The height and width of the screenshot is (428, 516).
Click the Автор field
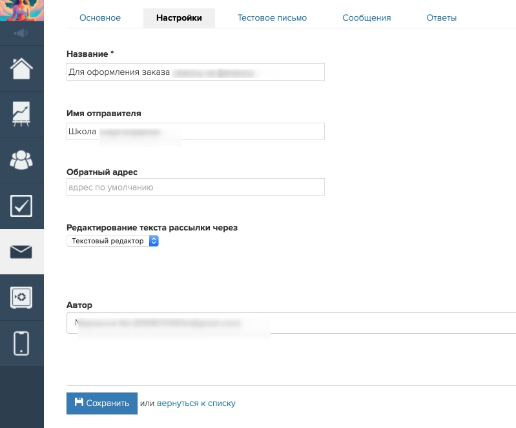point(291,323)
